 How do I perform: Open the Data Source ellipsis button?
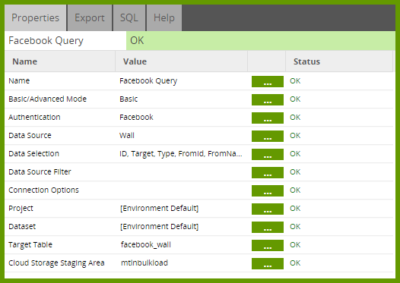pos(268,136)
